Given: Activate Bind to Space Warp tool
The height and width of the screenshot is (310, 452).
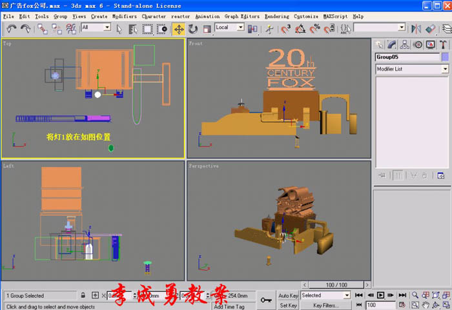Looking at the screenshot, I should click(x=71, y=29).
